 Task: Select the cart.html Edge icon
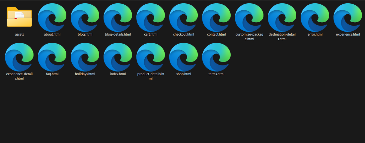click(x=151, y=18)
